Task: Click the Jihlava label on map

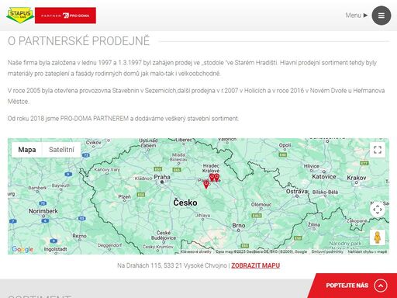Action: tap(202, 215)
